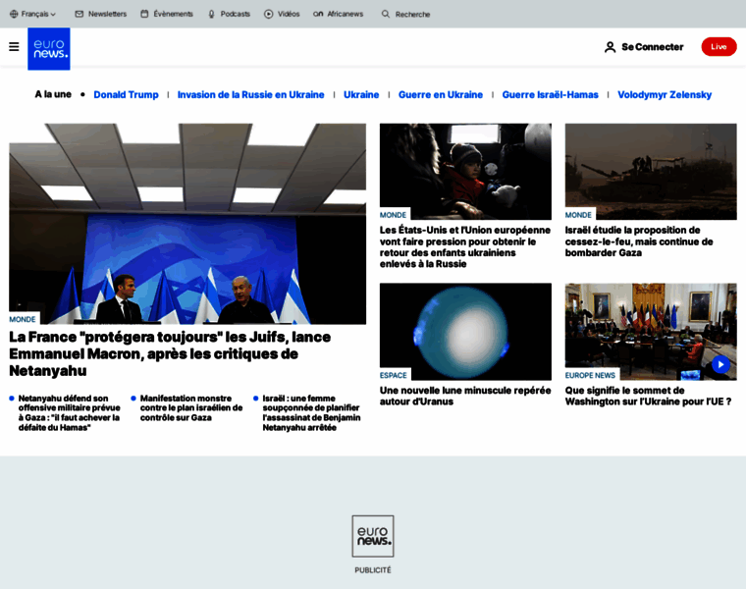The image size is (746, 589).
Task: Open the Recherche search item
Action: coord(405,15)
